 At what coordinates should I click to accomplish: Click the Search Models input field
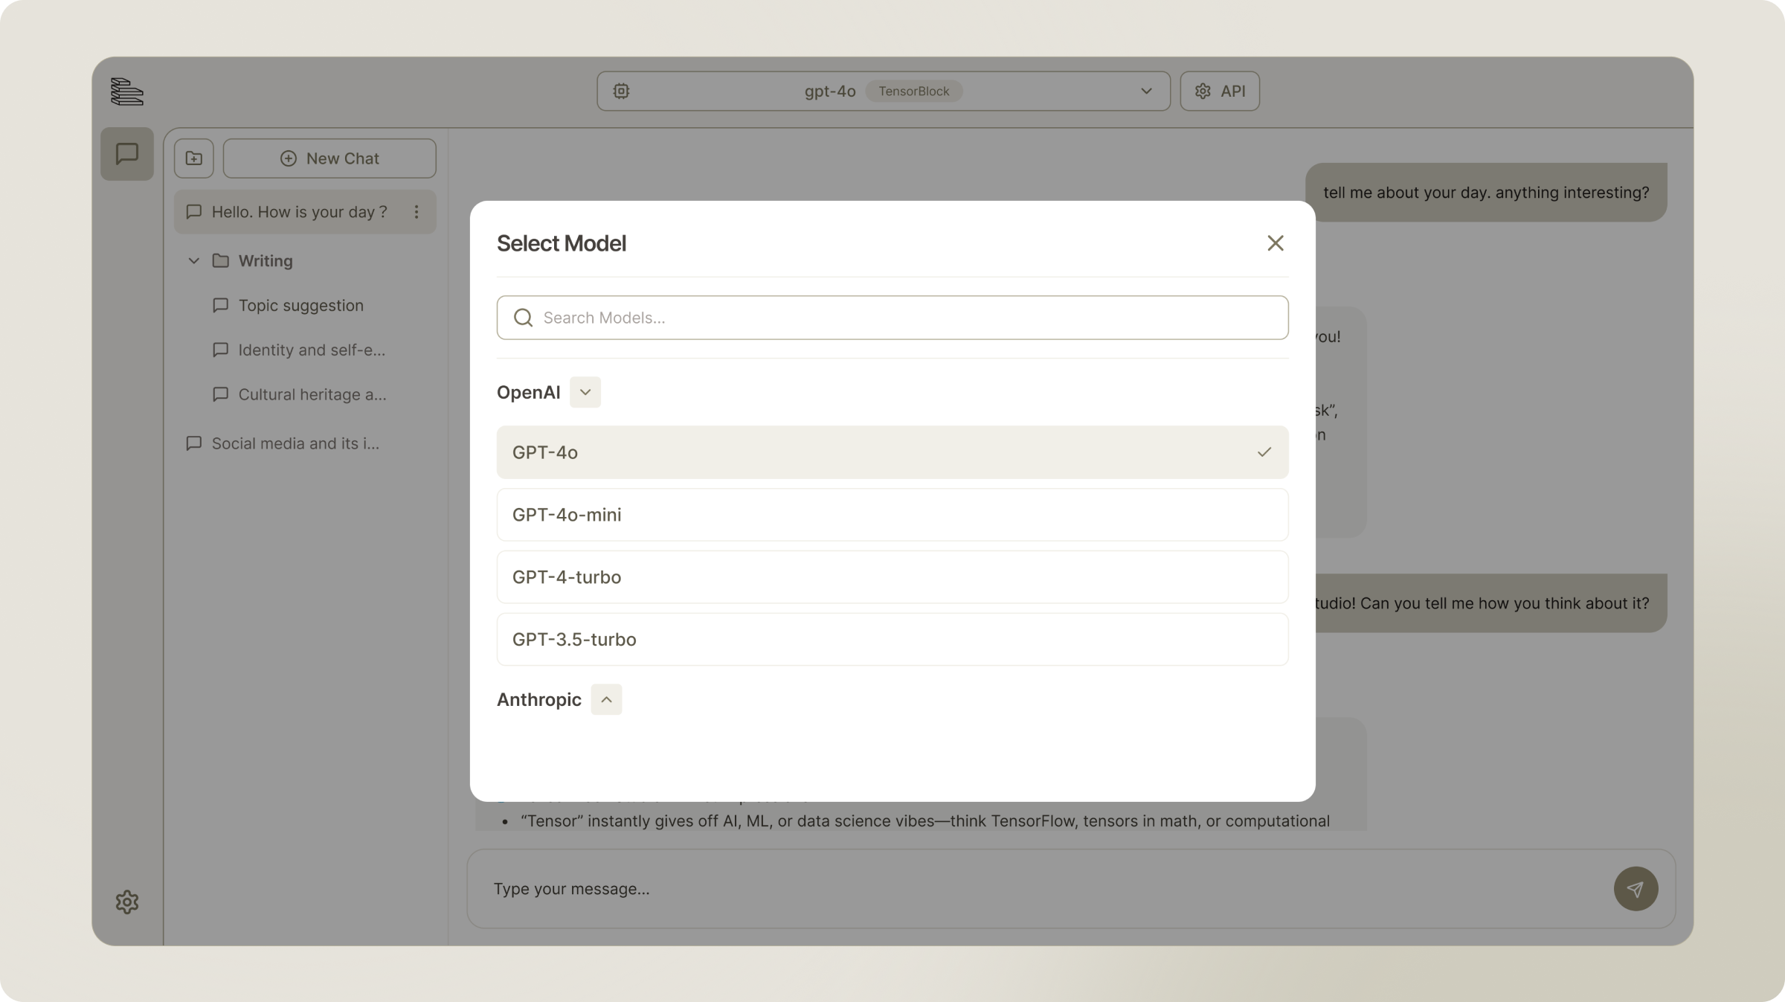pos(892,318)
